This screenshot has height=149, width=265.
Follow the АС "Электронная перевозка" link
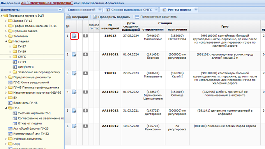tap(47, 3)
